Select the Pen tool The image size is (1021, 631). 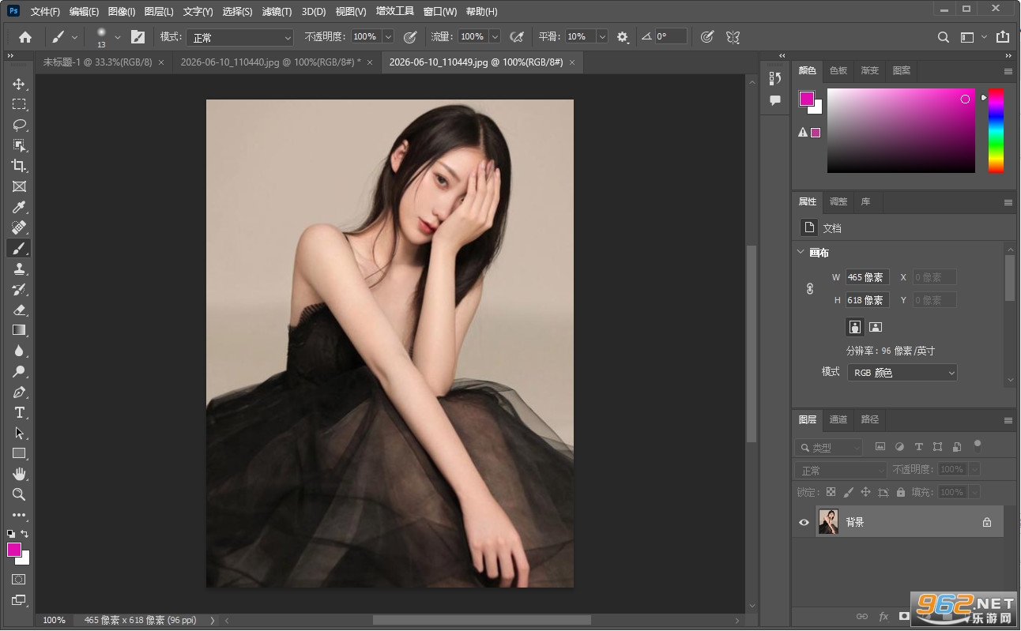(19, 392)
